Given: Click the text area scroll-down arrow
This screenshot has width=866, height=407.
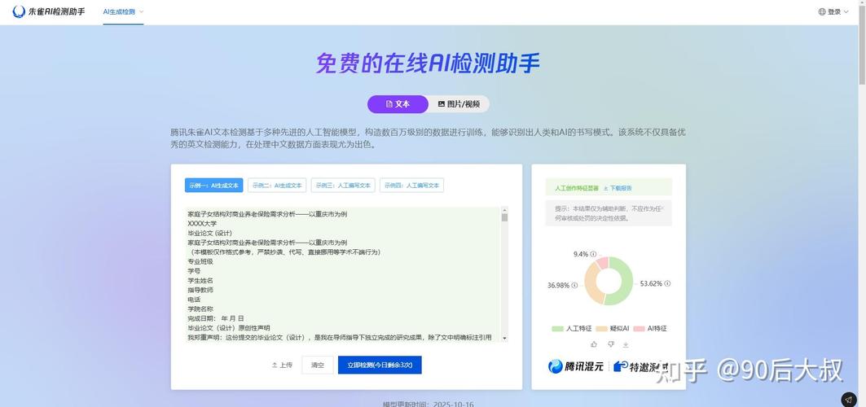Looking at the screenshot, I should tap(504, 338).
